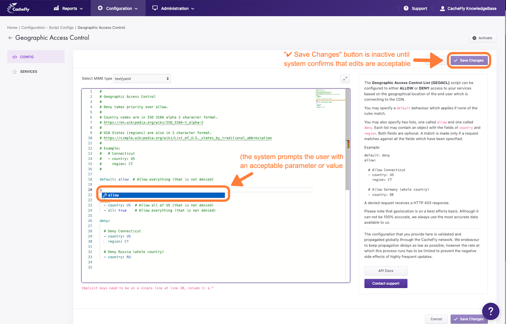Click the Activate button
This screenshot has height=324, width=506.
482,38
